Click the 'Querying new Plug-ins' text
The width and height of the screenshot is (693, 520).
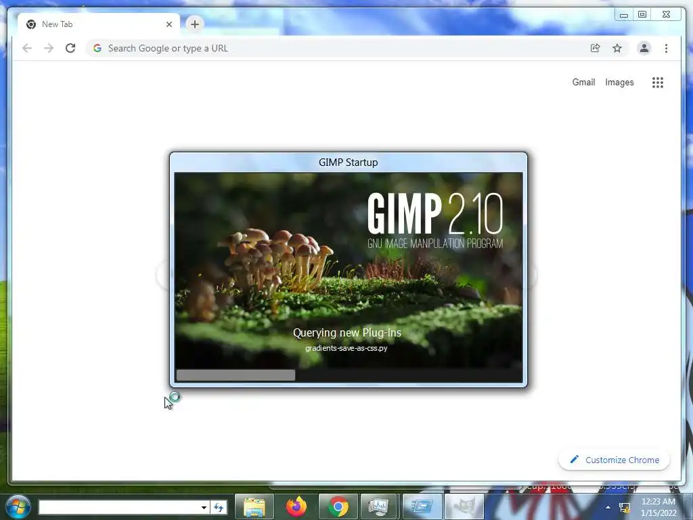pyautogui.click(x=347, y=332)
